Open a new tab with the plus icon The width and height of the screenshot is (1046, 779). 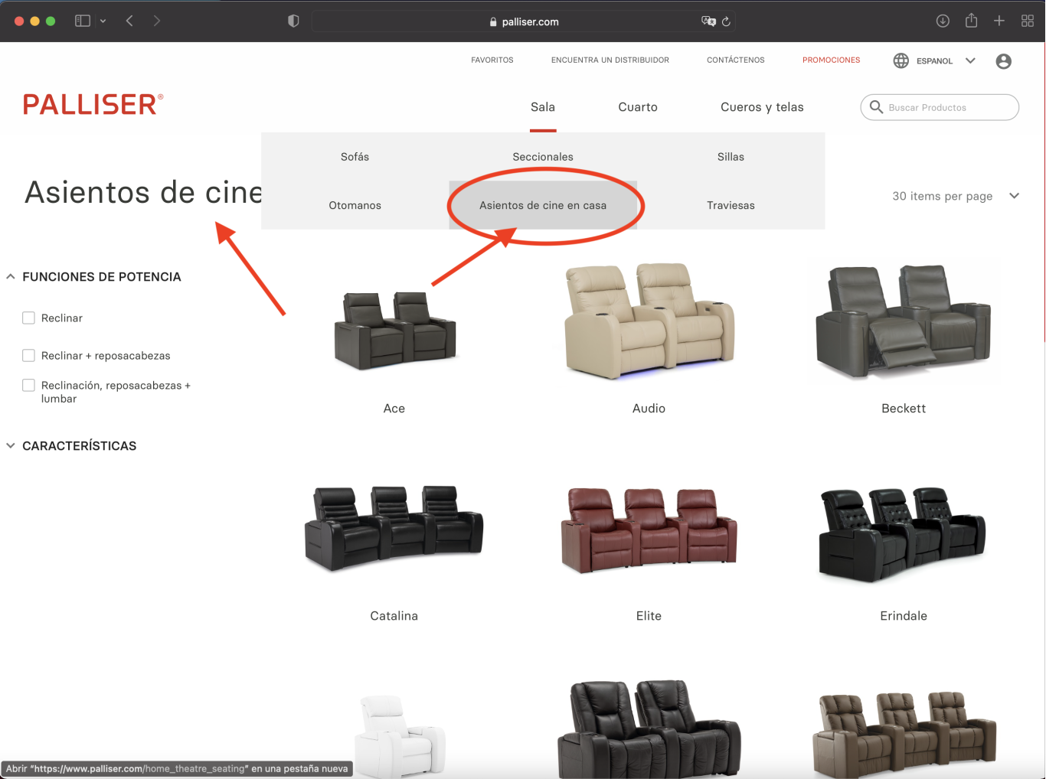click(999, 21)
